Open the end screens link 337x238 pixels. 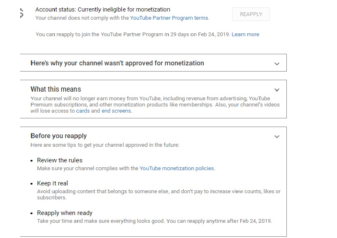click(116, 111)
